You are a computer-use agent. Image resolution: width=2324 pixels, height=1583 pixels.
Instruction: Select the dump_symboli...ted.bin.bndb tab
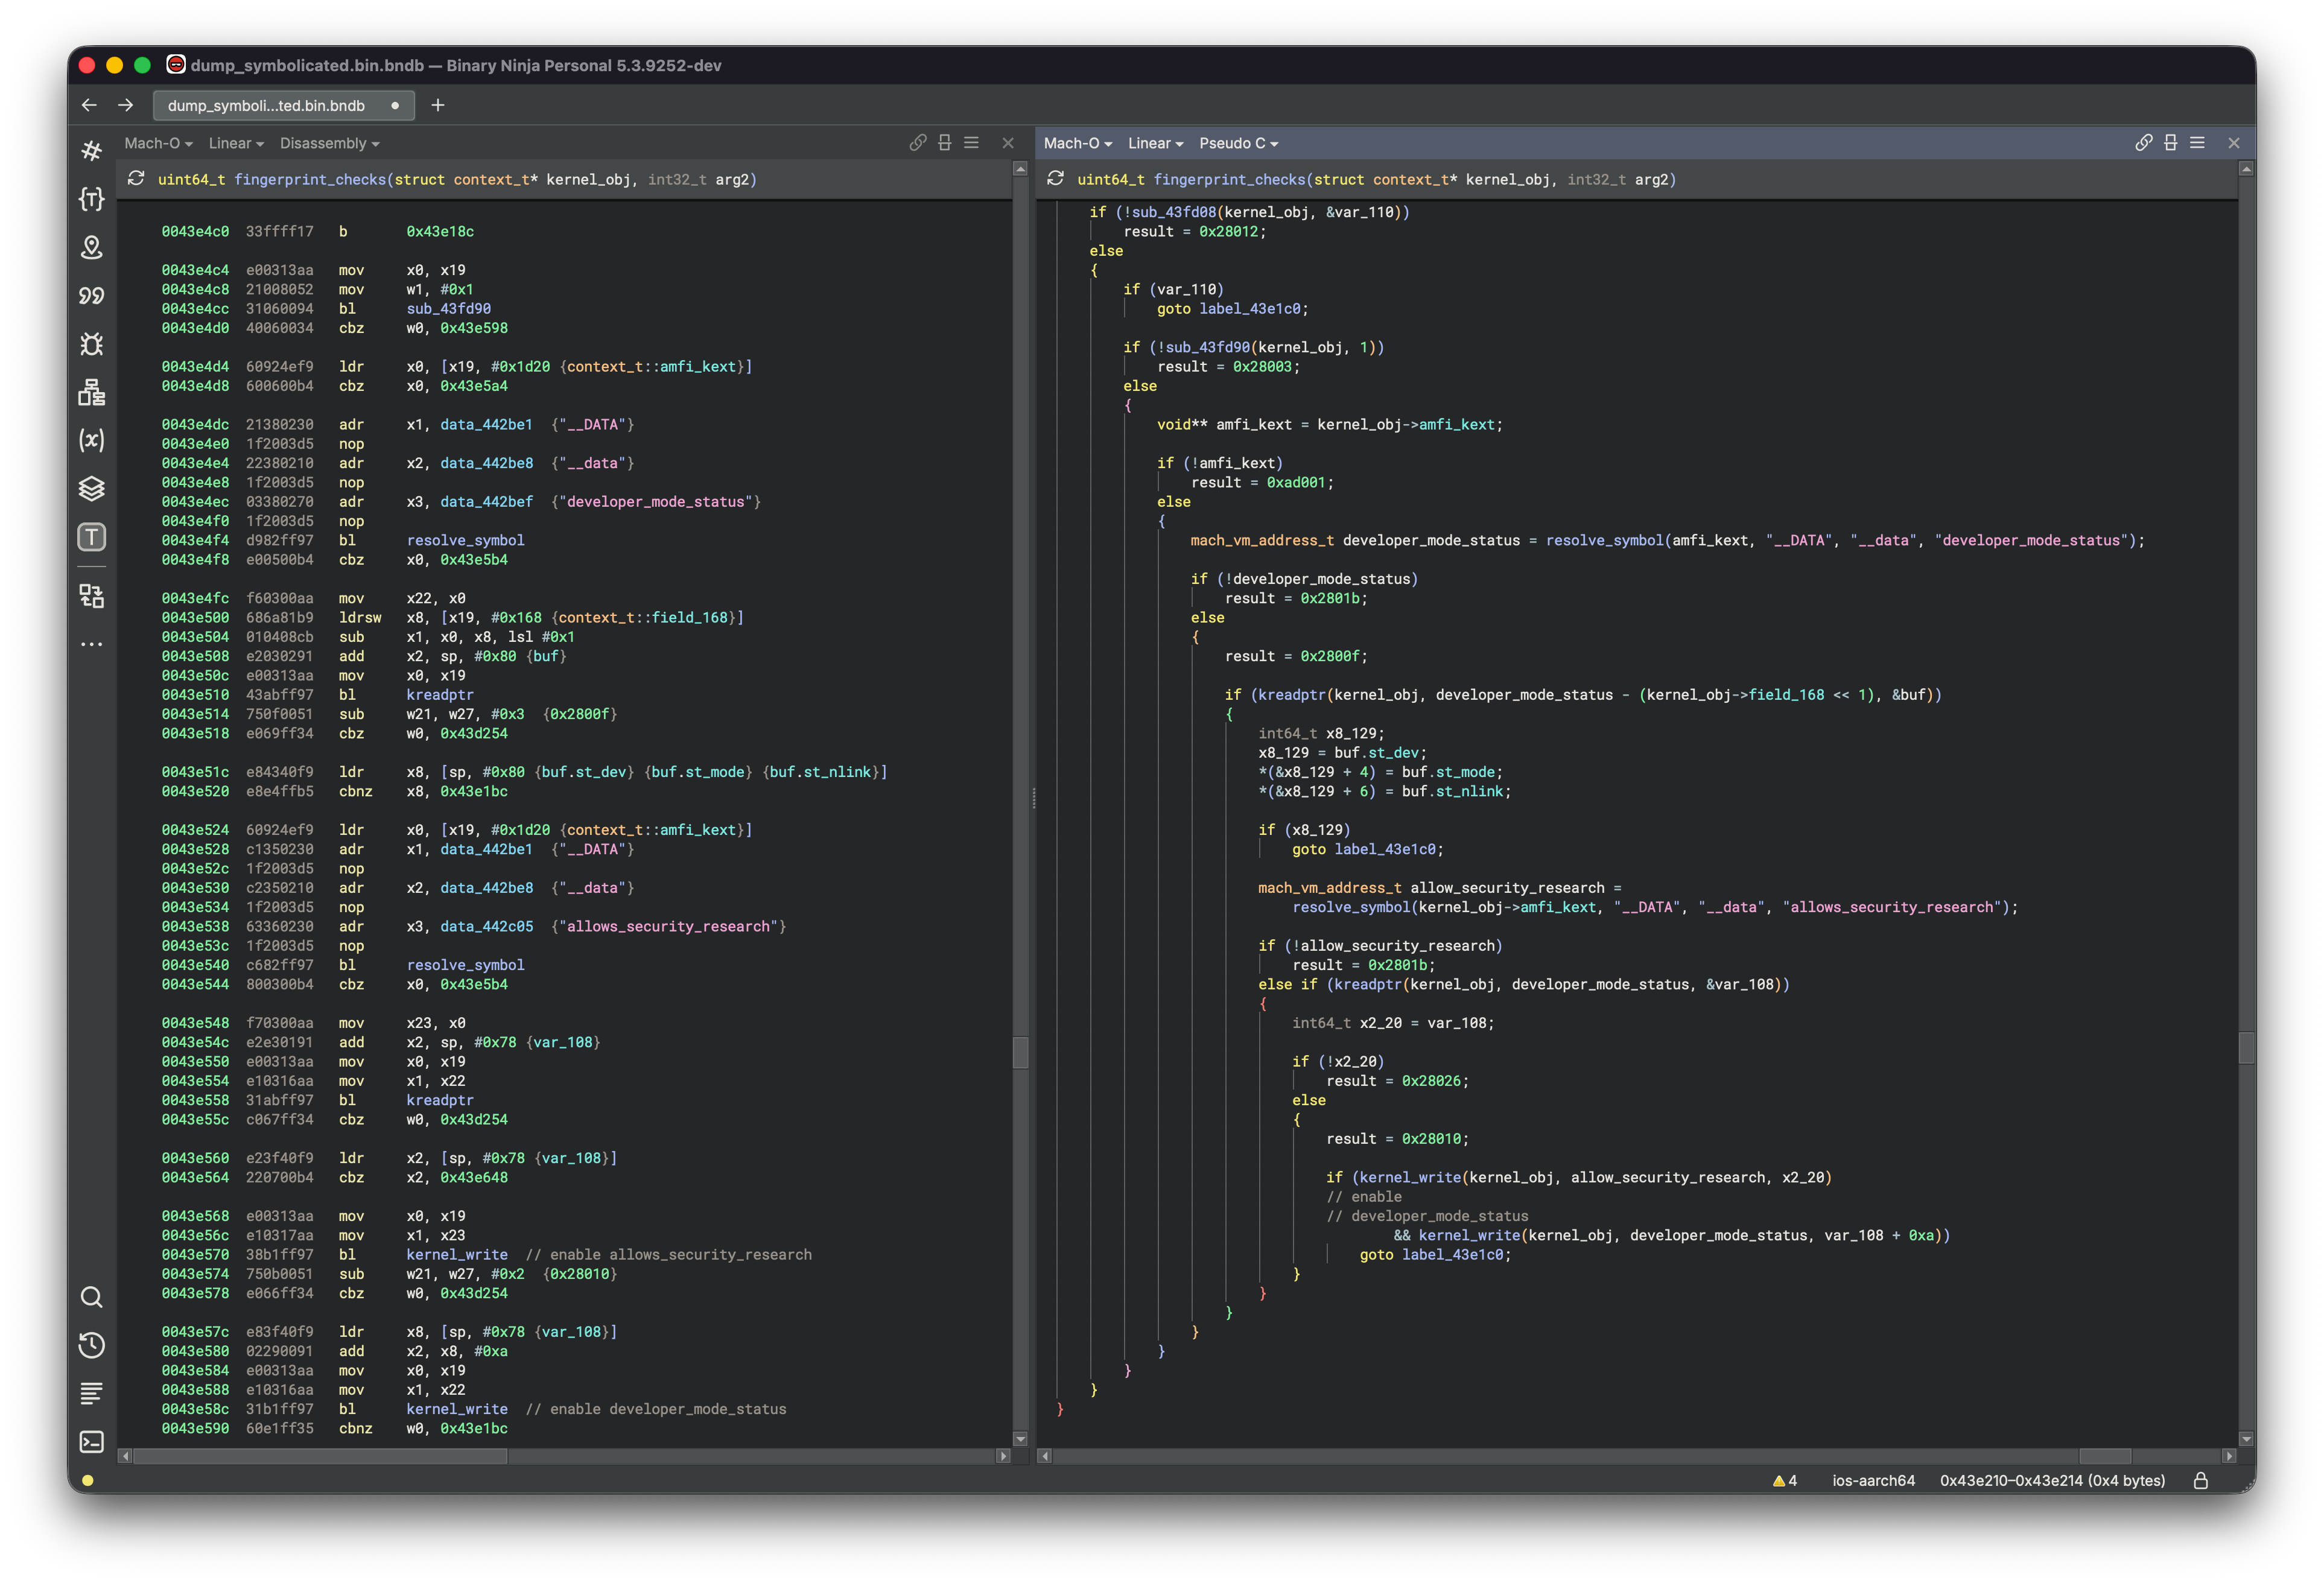pyautogui.click(x=266, y=105)
